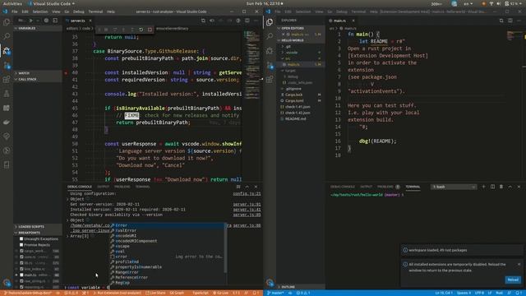Expand the Loaded Scripts section
Viewport: 526px width, 296px height.
(x=38, y=227)
